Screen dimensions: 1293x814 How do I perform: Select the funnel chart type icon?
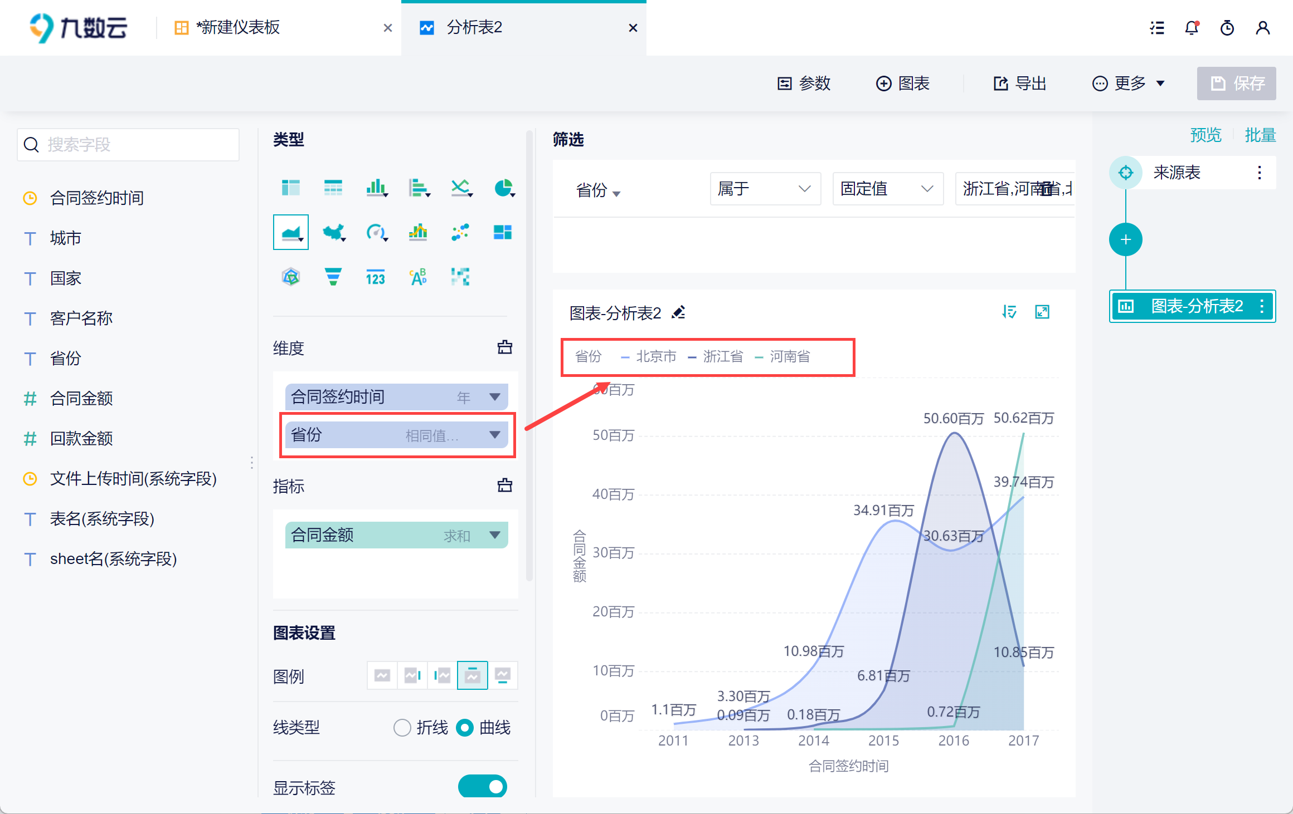point(333,277)
